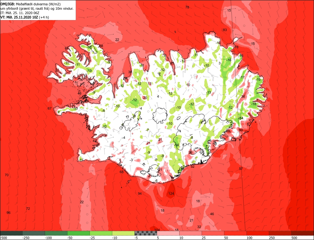314x240 pixels.
Task: Click the '68' value on the southwest coast
Action: 122,172
